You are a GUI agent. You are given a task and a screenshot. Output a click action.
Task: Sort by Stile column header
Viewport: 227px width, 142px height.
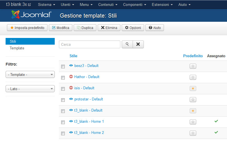[x=73, y=56]
